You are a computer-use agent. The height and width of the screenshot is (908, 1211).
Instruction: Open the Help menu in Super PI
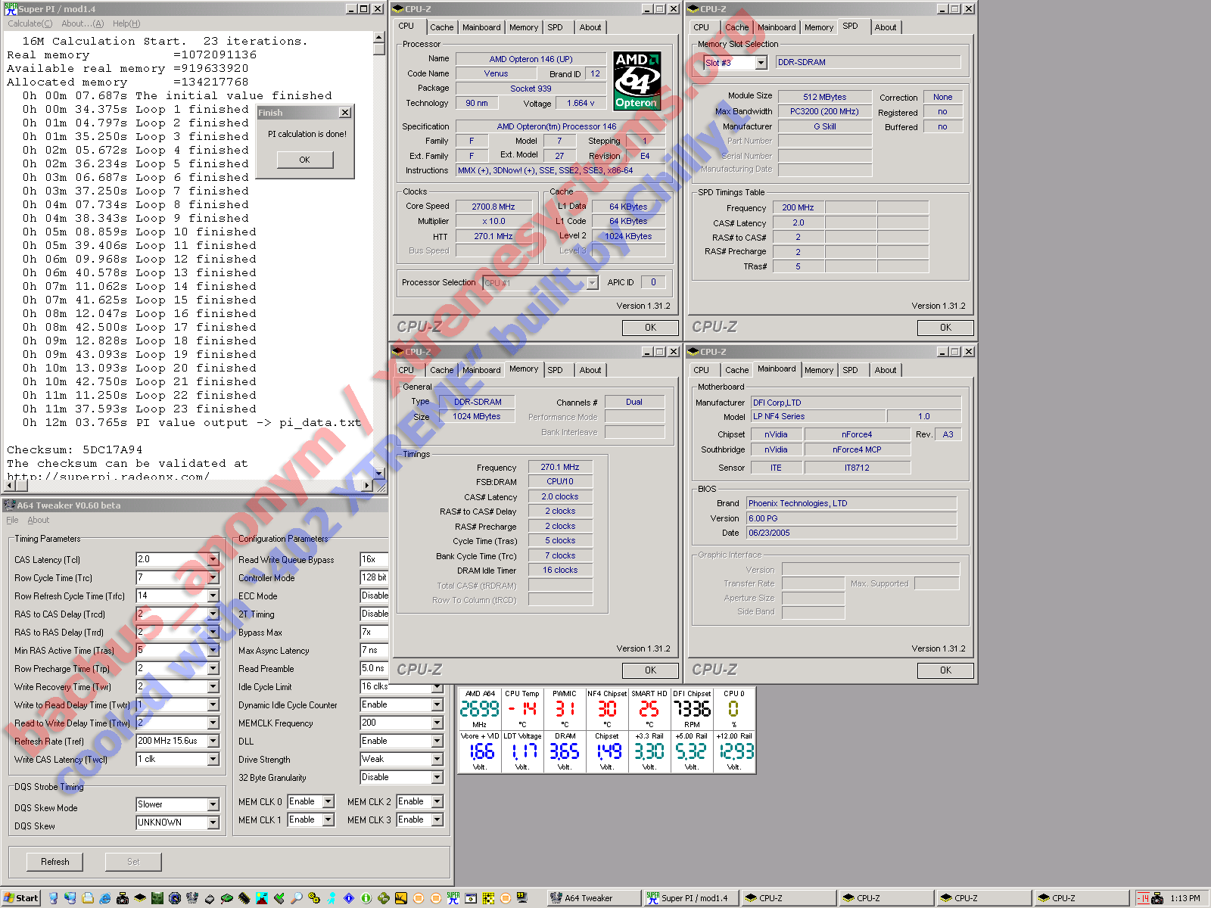(126, 23)
